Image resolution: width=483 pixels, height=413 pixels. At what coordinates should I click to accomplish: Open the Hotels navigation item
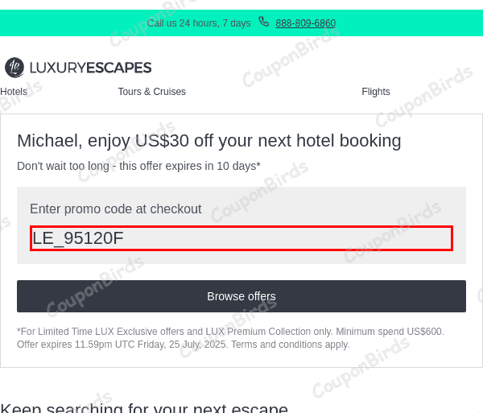14,92
